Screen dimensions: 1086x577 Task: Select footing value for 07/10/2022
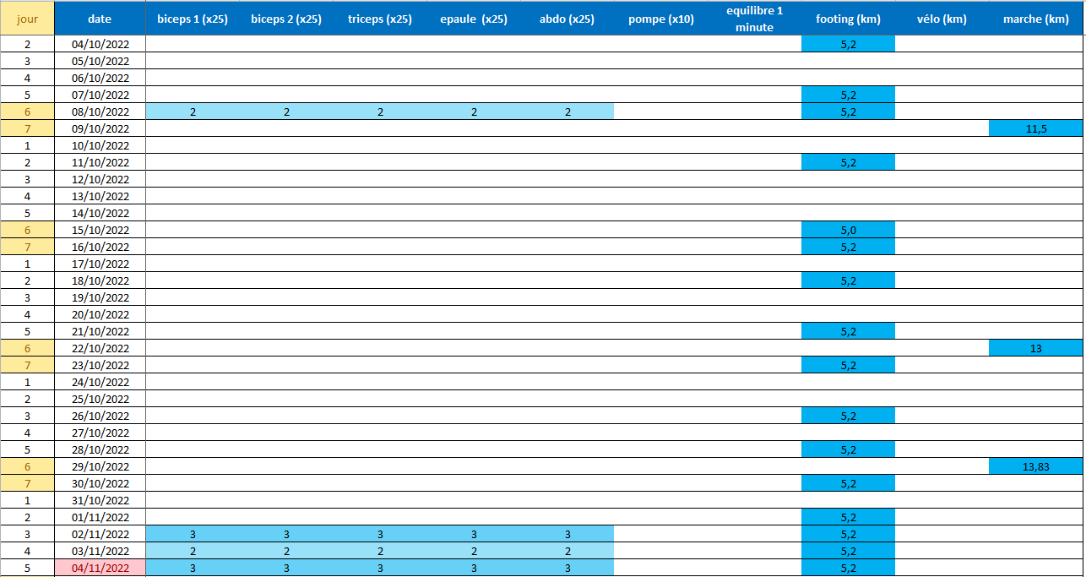849,95
